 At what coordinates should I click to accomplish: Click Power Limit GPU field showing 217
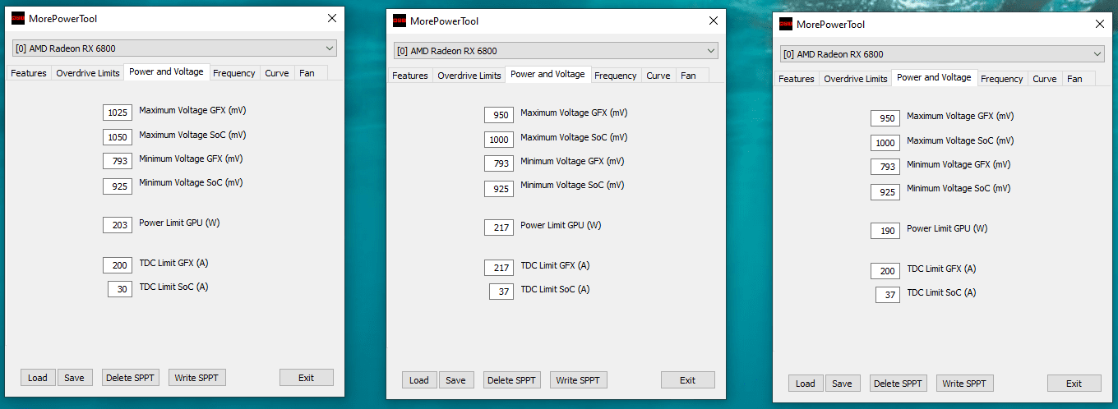pos(499,227)
